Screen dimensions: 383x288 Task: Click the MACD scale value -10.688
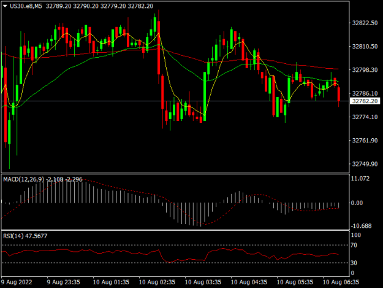pos(361,226)
